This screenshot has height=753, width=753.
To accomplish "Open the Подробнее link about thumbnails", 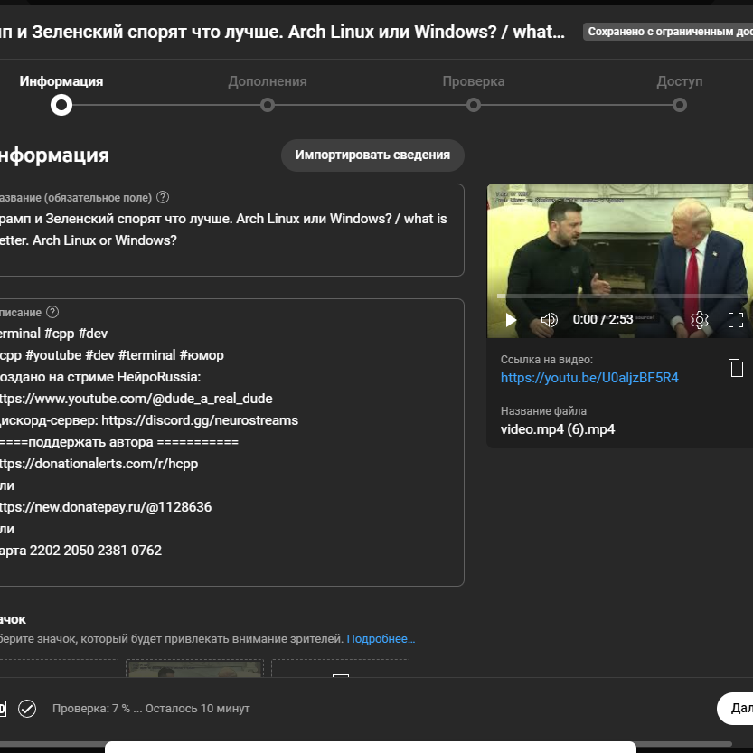I will point(381,639).
